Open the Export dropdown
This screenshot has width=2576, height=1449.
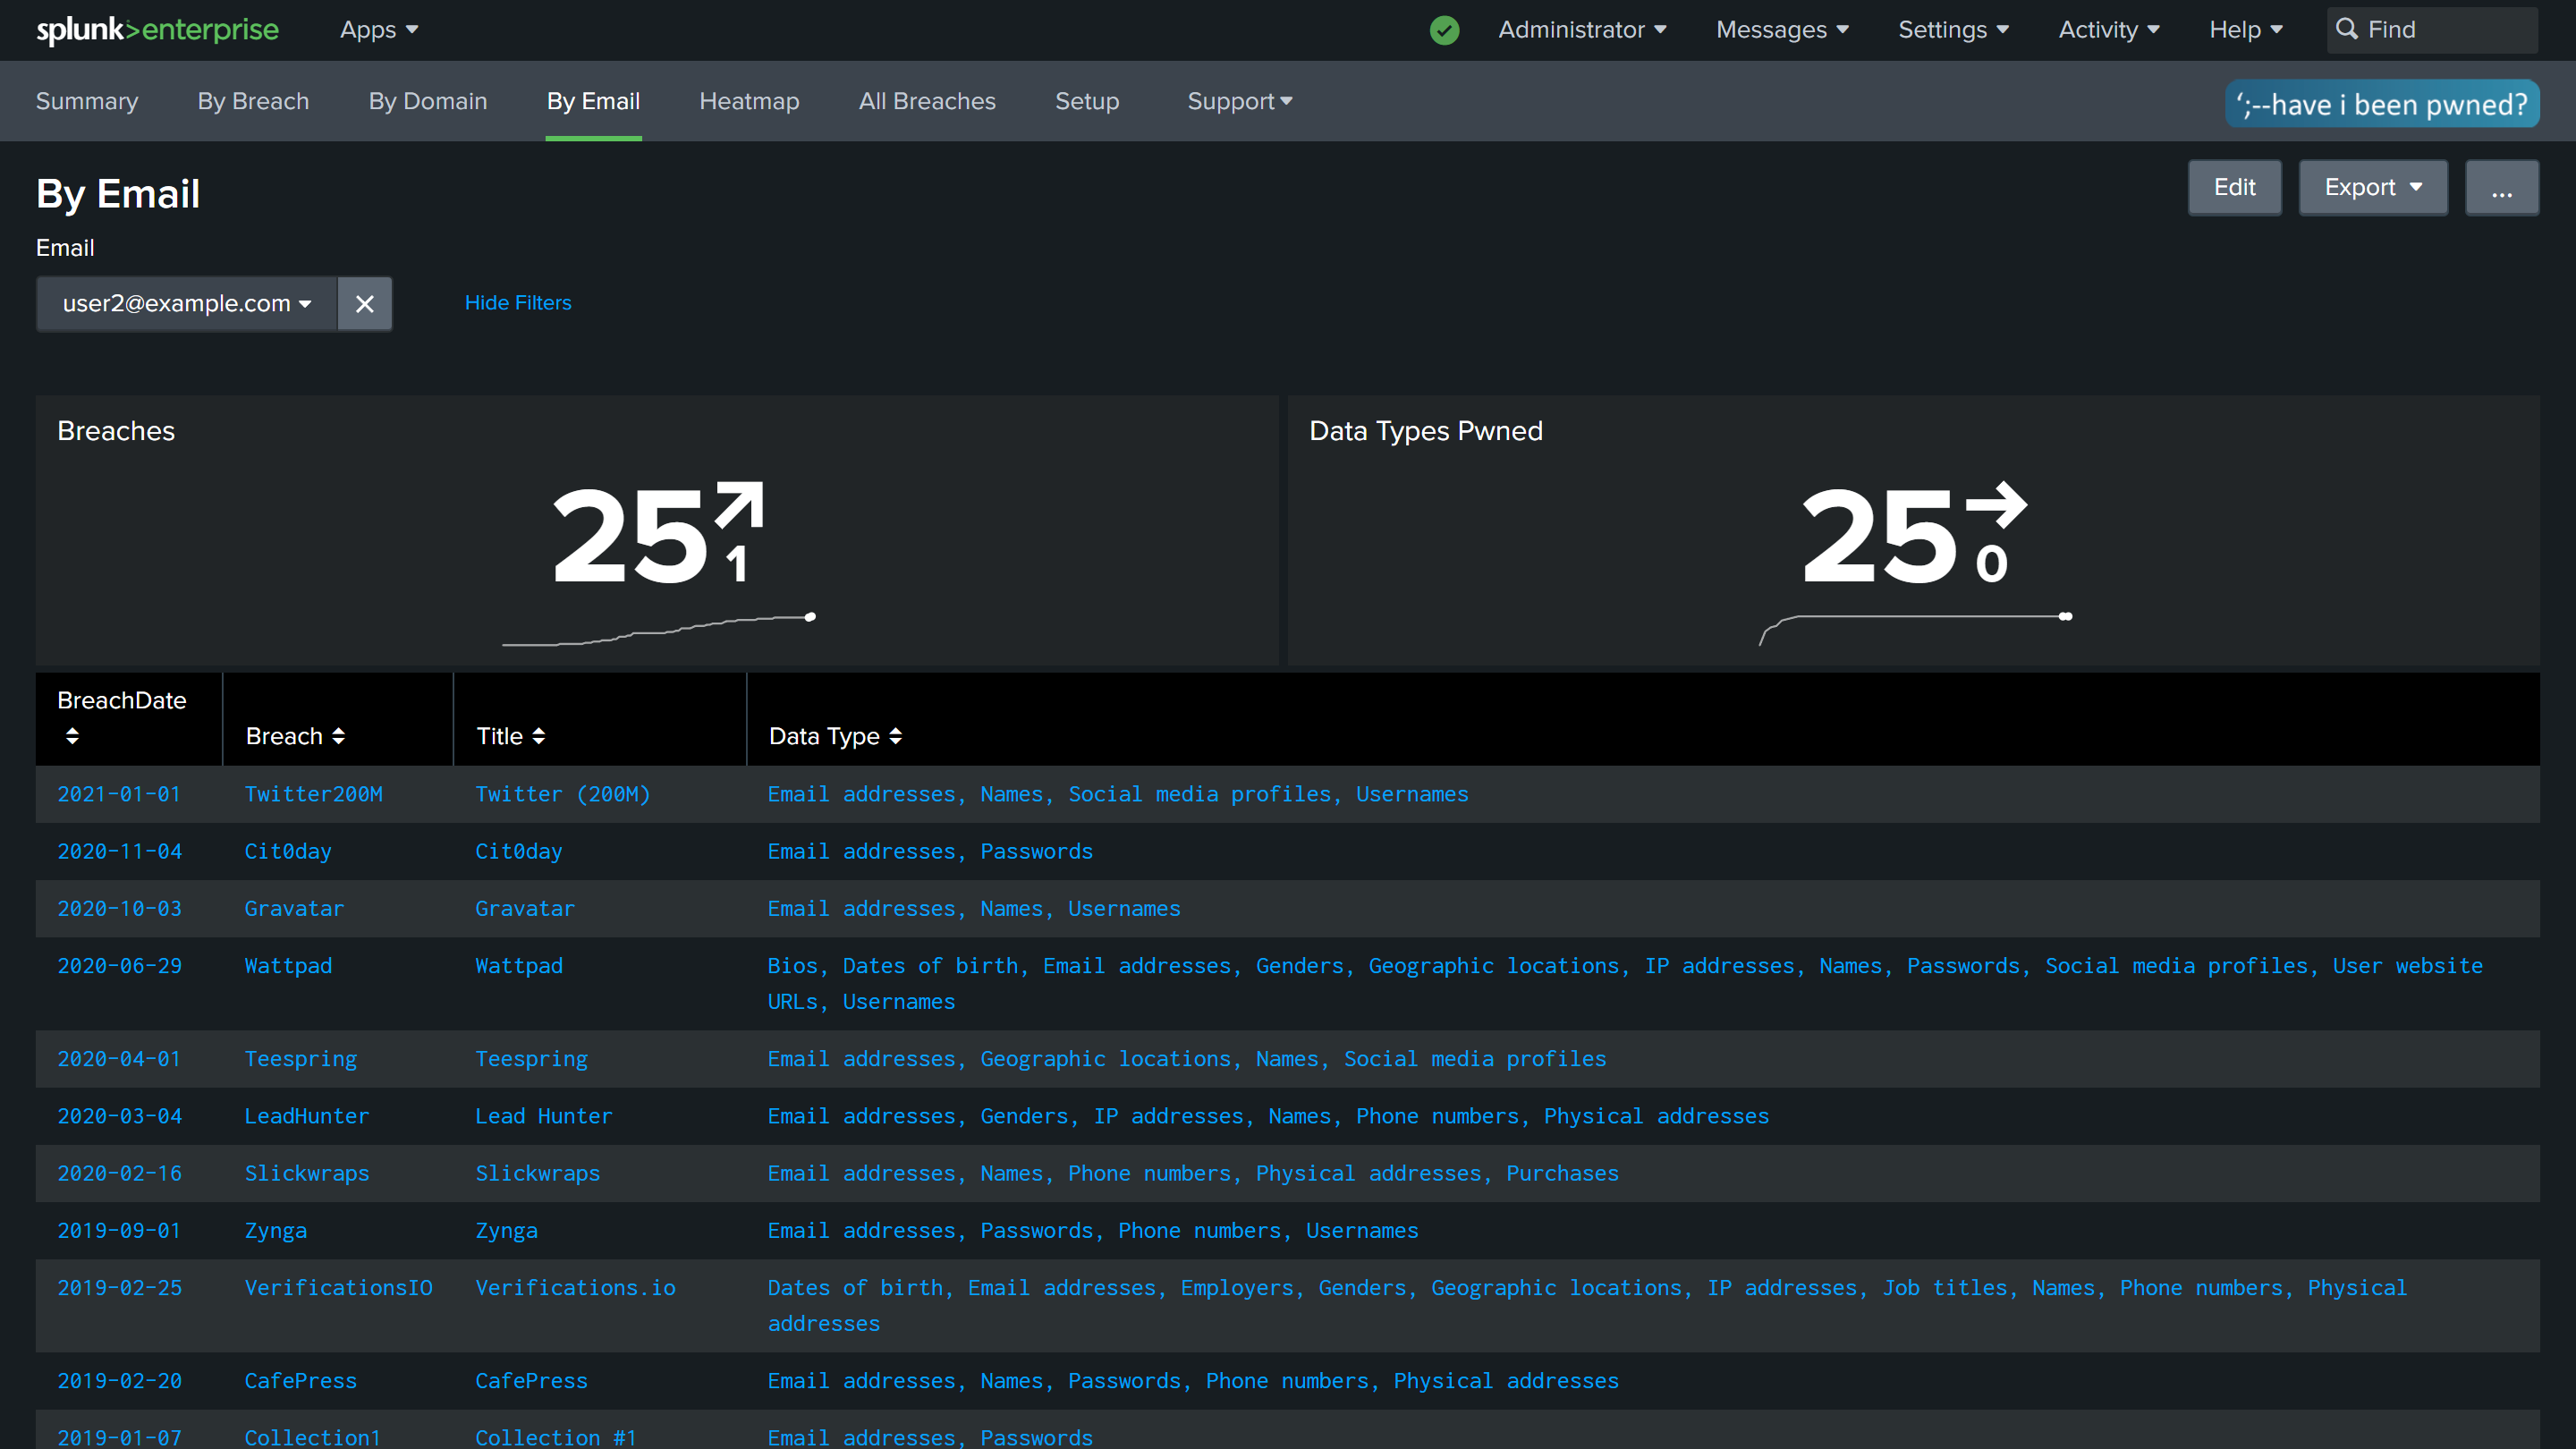2372,188
